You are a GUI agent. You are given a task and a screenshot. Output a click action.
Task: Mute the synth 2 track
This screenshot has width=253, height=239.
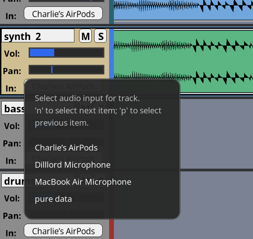click(85, 36)
